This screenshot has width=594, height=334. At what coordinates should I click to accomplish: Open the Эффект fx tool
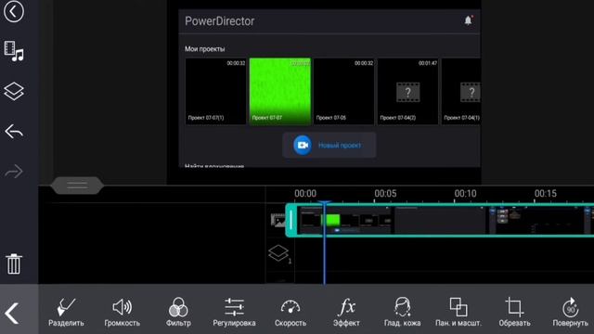346,312
